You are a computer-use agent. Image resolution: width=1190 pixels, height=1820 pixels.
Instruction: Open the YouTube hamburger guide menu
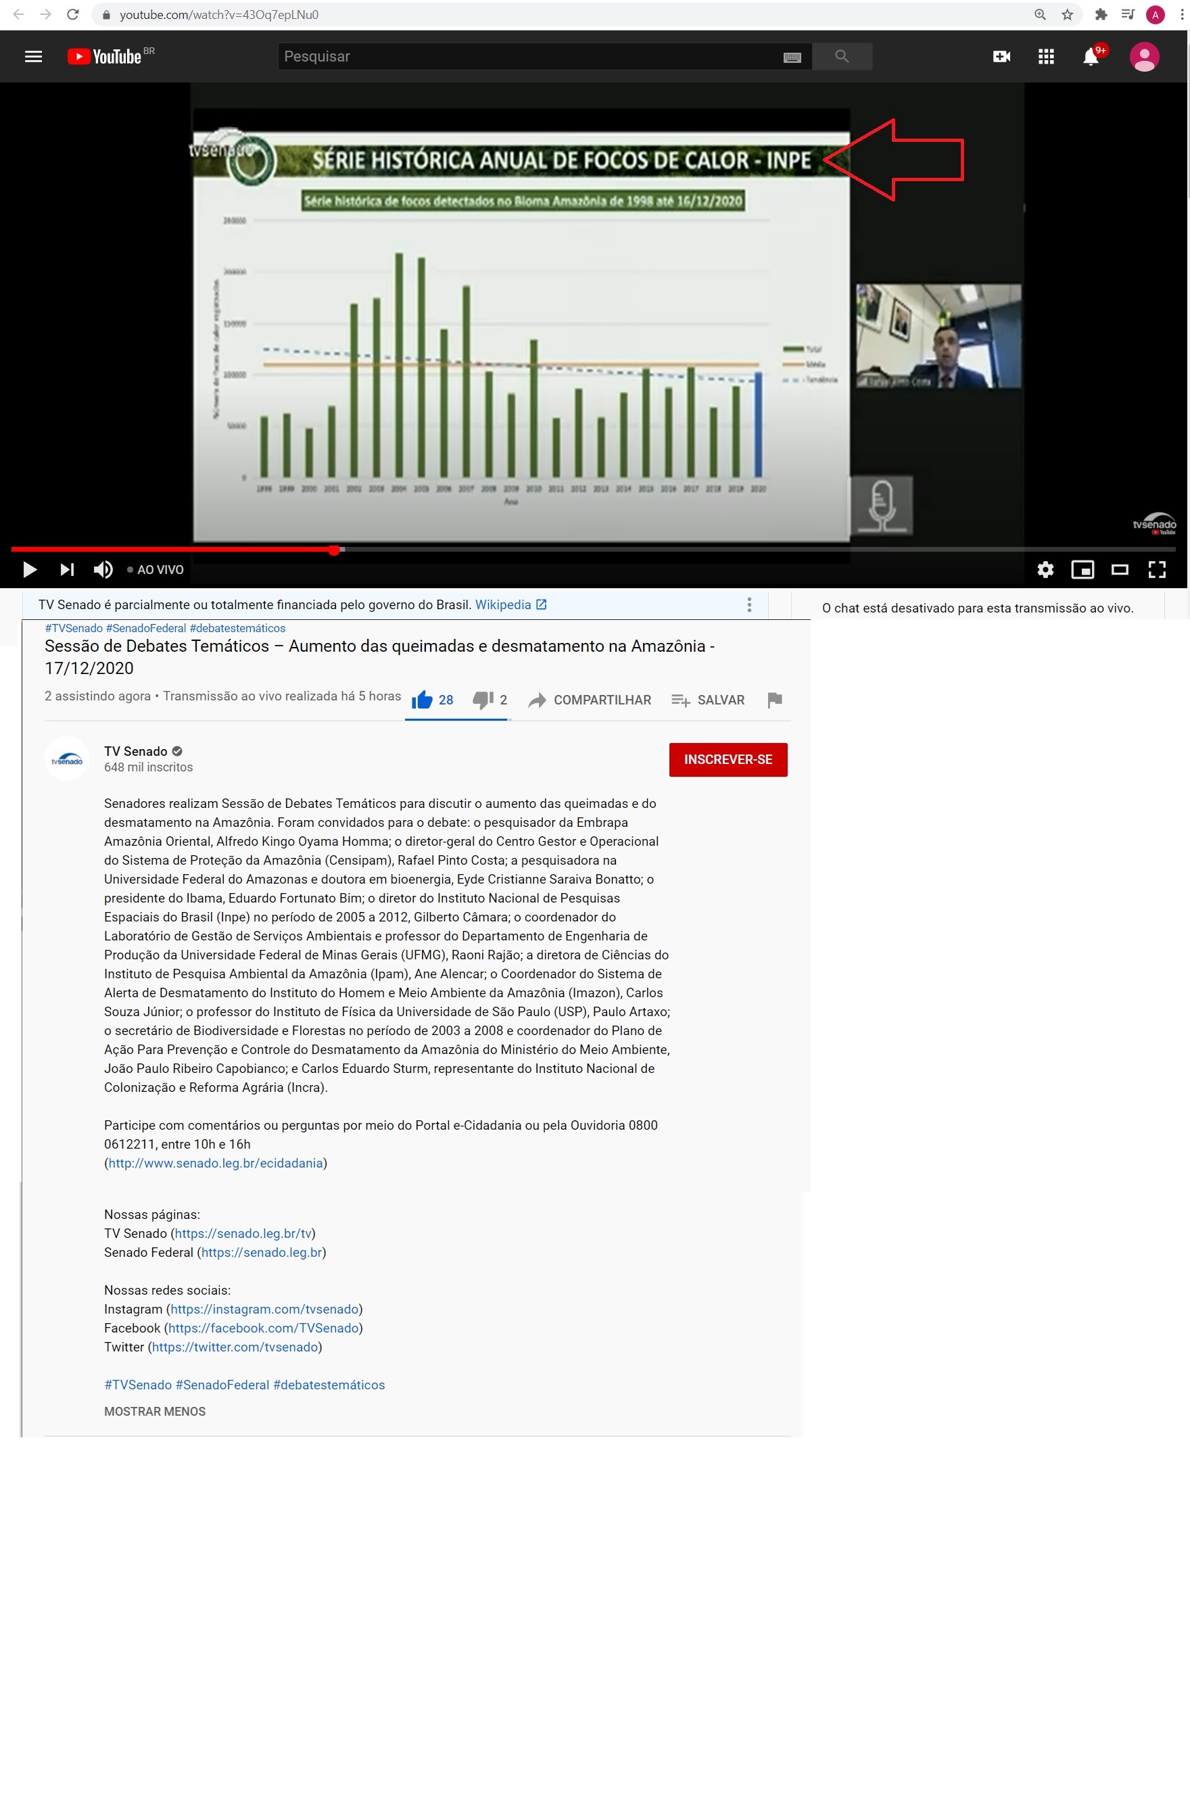tap(33, 57)
